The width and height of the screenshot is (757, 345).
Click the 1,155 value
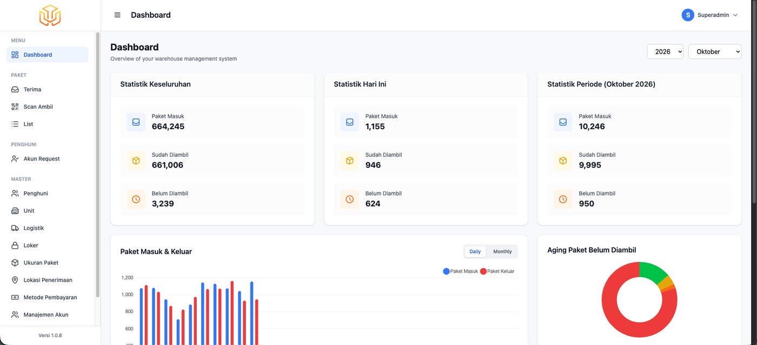(375, 127)
